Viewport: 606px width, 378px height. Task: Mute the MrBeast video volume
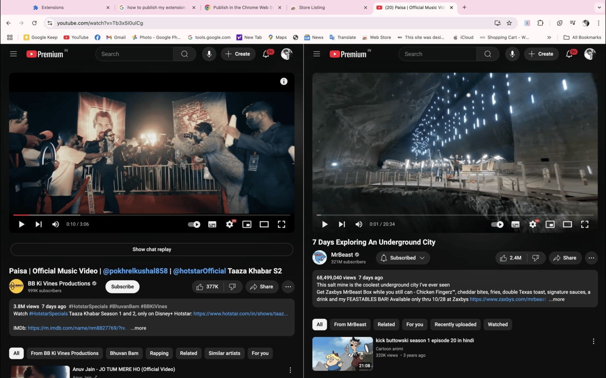pos(358,224)
